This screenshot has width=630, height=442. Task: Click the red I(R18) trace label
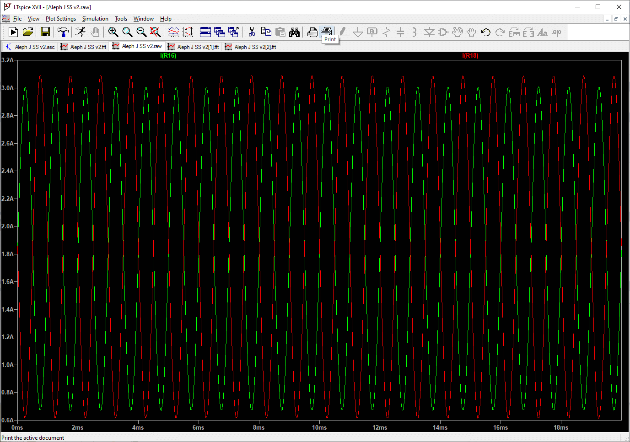coord(470,55)
